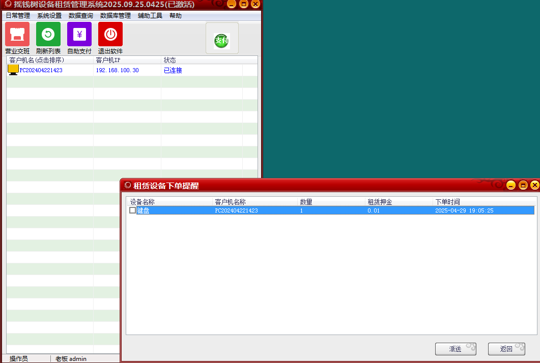
Task: Check the 键盘 order checkbox
Action: (133, 210)
